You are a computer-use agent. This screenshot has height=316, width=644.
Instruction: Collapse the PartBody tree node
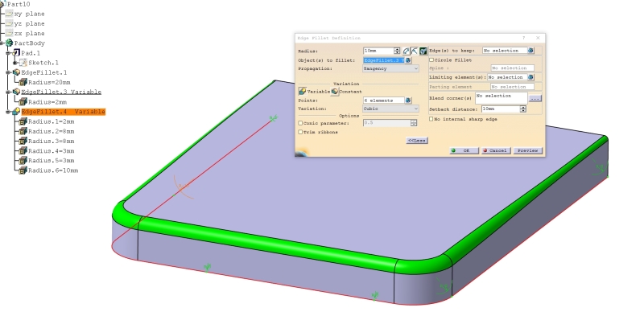click(x=2, y=43)
